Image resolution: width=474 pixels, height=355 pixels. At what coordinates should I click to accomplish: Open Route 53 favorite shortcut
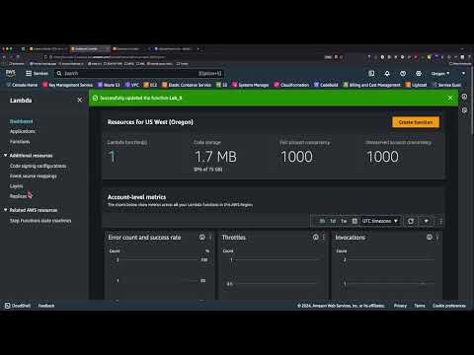point(109,85)
